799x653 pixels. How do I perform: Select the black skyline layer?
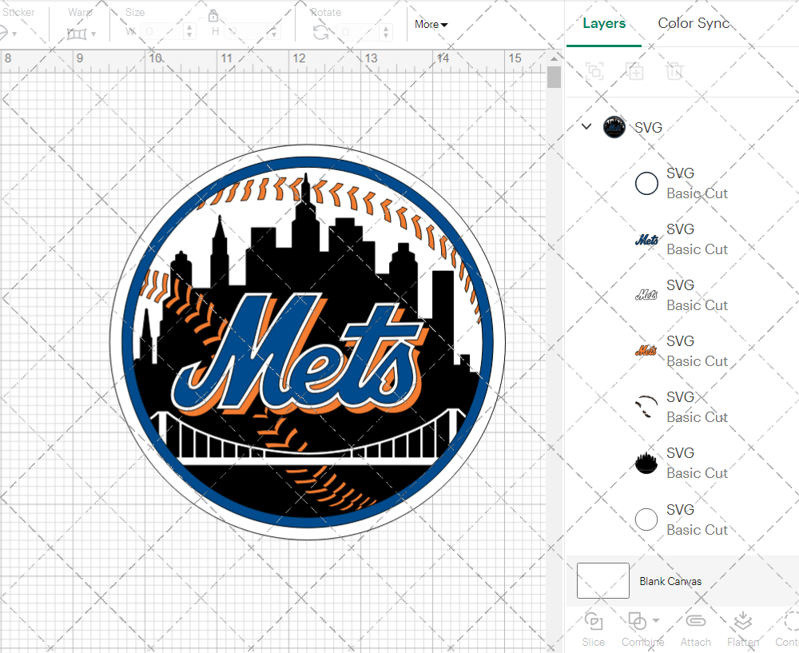point(646,463)
